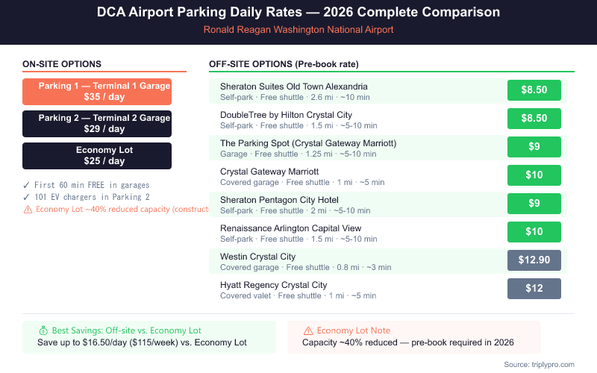Open the Sheraton Pentagon City Hotel listing
The width and height of the screenshot is (597, 373).
(279, 200)
